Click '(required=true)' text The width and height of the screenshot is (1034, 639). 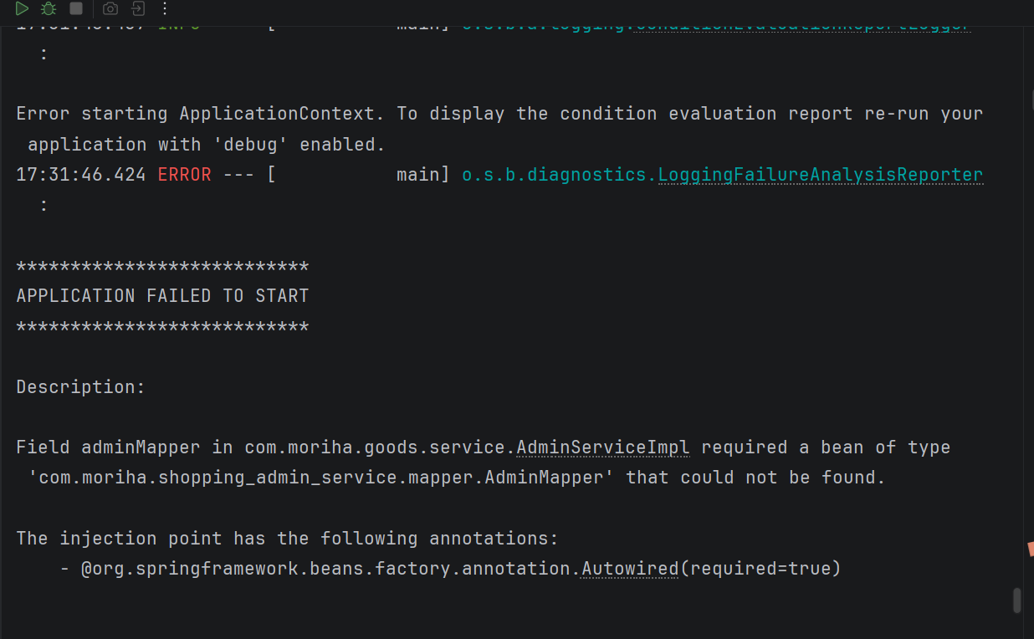tap(760, 569)
